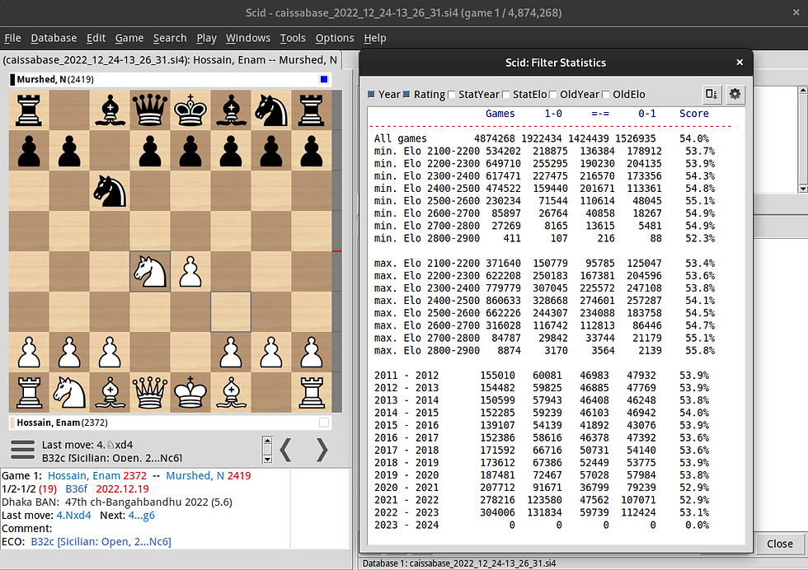Enable the OldYear checkbox
Screen dimensions: 808x570
(x=553, y=94)
